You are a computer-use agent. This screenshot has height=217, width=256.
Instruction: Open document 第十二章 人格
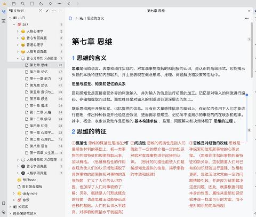pyautogui.click(x=40, y=112)
